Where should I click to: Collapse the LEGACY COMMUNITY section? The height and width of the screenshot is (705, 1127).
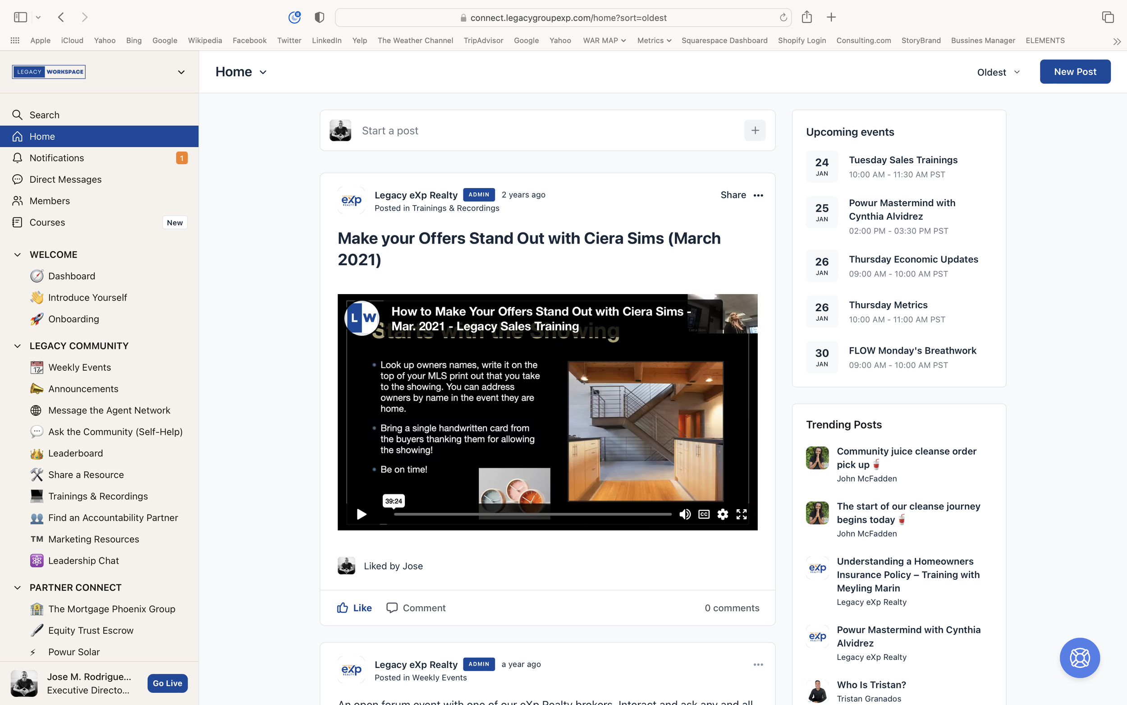click(17, 346)
